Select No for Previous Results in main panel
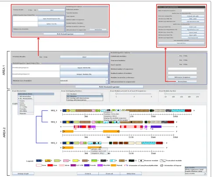 pos(44,57)
